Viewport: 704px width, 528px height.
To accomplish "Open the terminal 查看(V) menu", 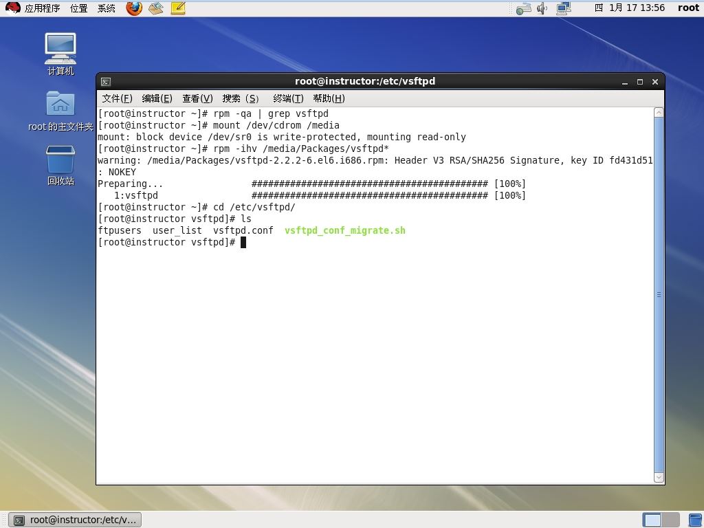I will point(197,98).
